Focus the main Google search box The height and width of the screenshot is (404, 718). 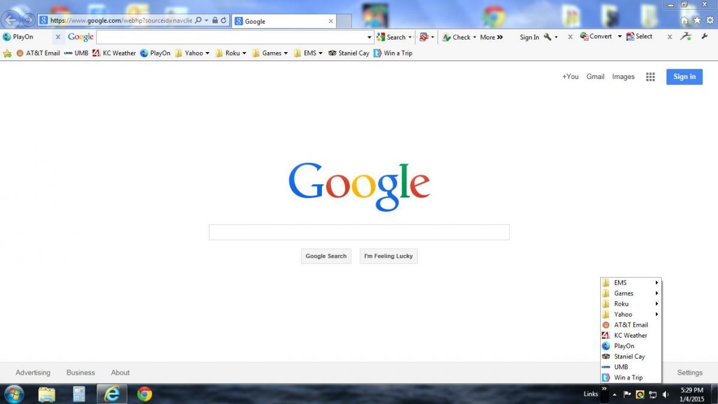(359, 232)
